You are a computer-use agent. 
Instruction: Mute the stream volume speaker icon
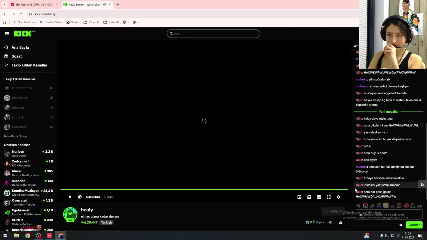(x=80, y=197)
